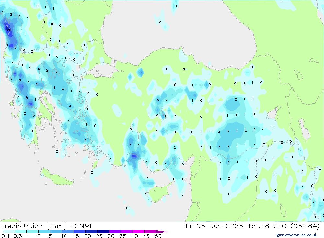Select the 30–35 mm purple swatch
Image resolution: width=324 pixels, height=238 pixels.
coord(115,232)
